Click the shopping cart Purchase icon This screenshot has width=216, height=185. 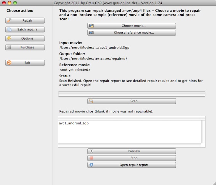(9, 47)
